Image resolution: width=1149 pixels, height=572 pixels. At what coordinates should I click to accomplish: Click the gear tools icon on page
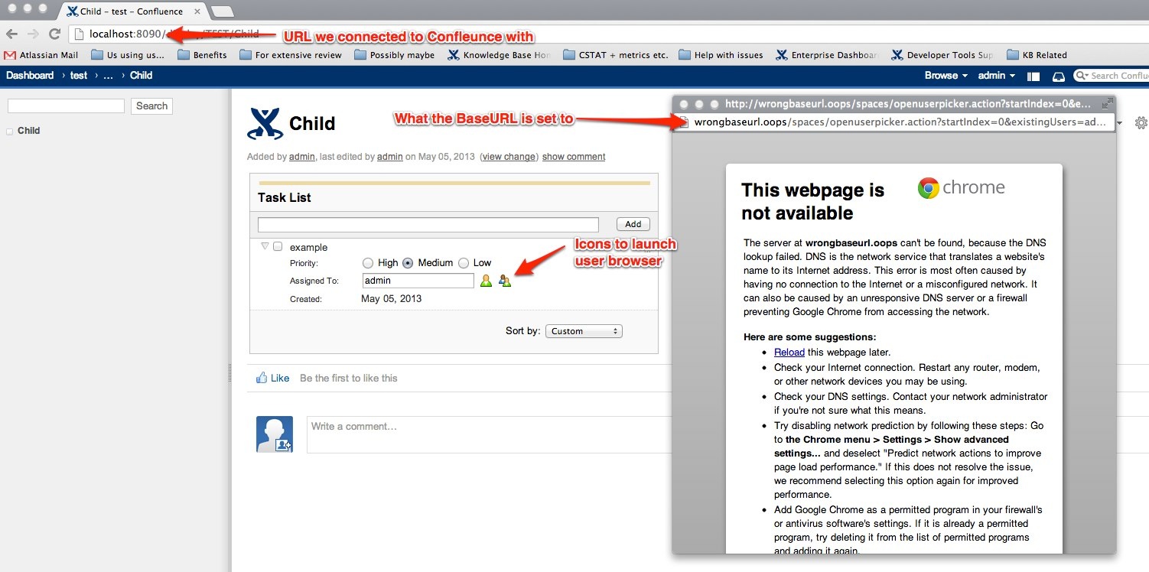(1141, 122)
